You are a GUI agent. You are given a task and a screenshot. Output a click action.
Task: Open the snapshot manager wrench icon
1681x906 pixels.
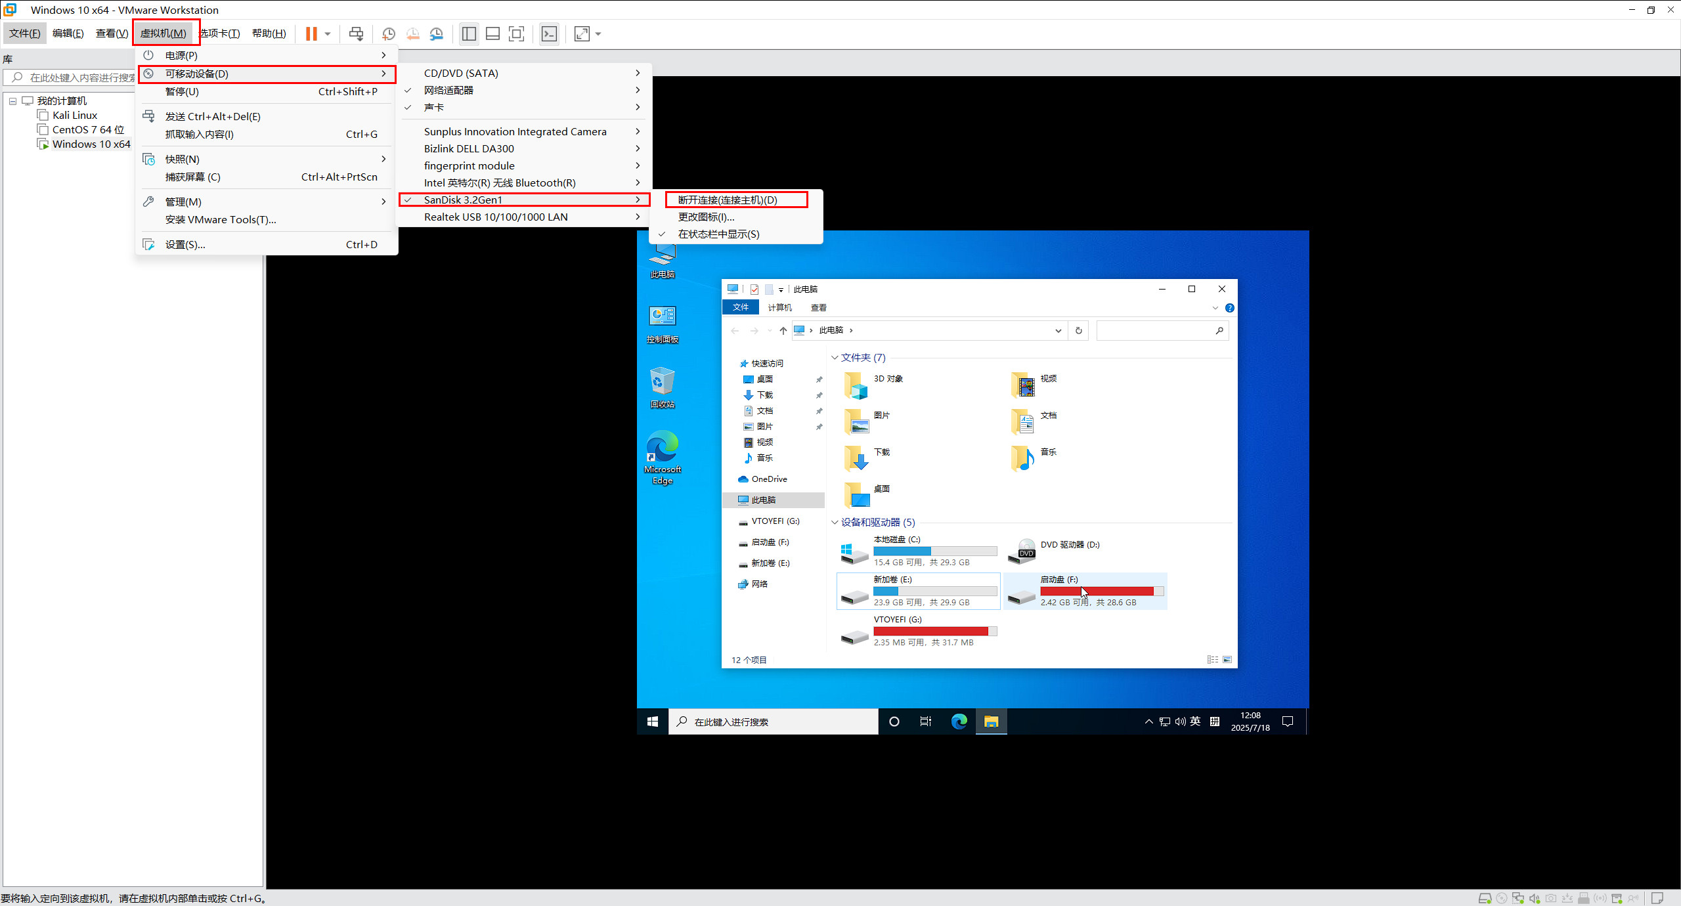(x=437, y=33)
